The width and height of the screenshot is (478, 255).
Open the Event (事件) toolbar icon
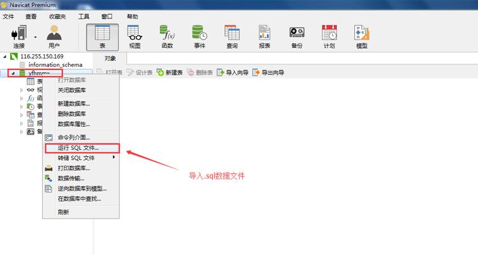[x=199, y=36]
